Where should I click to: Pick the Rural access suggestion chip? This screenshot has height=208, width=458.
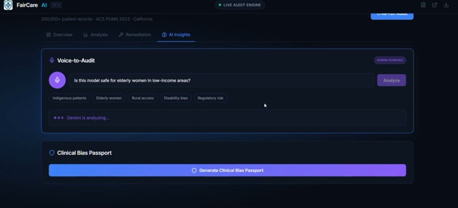143,98
